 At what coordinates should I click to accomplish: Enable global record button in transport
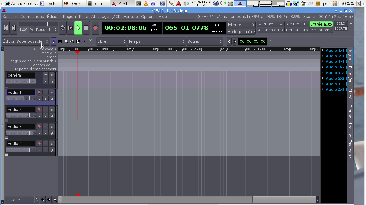(95, 28)
